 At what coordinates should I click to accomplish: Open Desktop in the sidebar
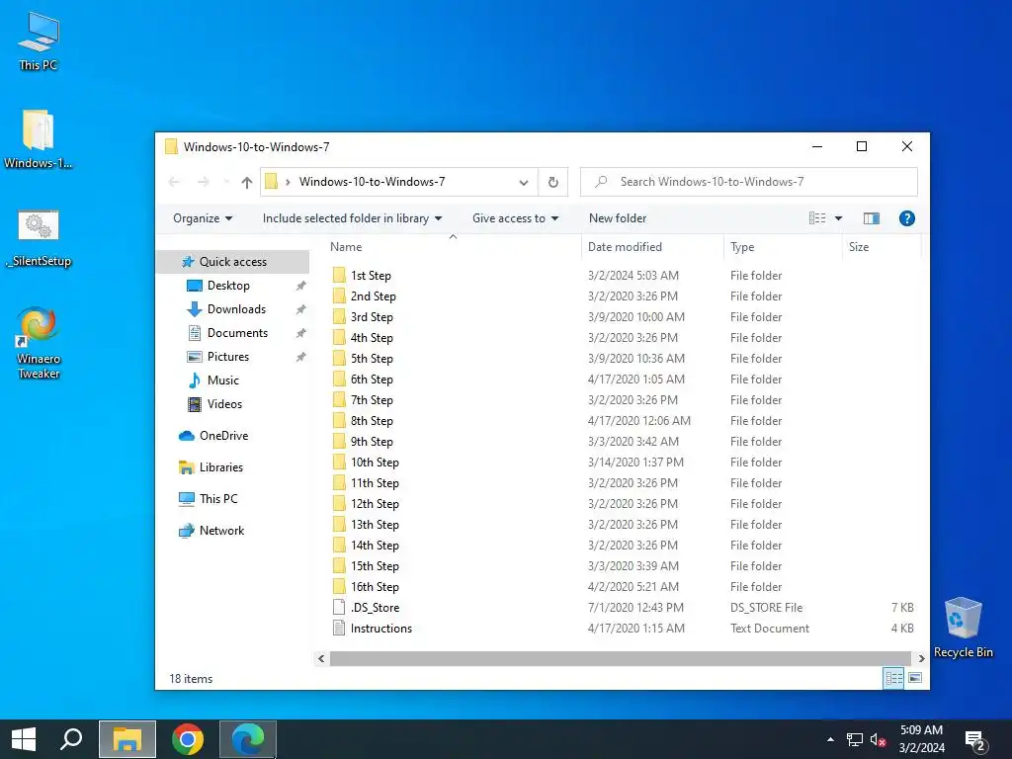(x=228, y=286)
